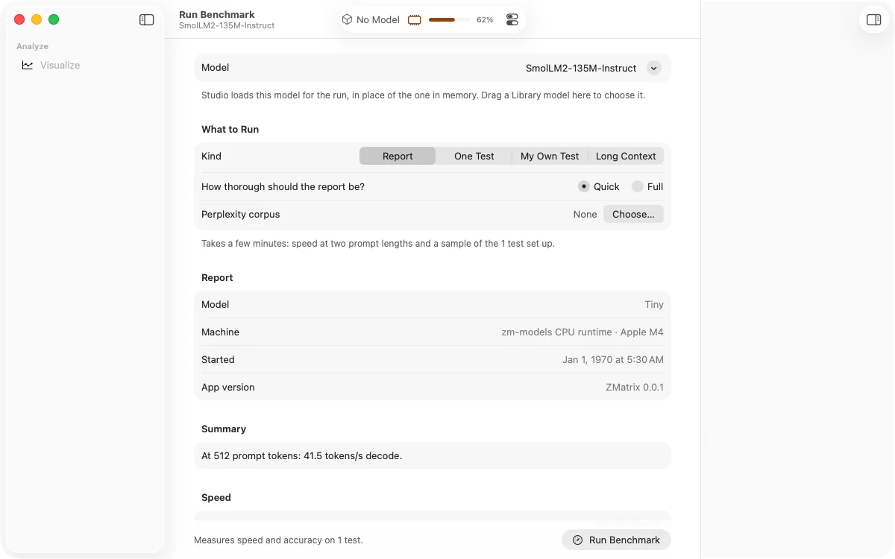Click the Summary section heading
Viewport: 895px width, 559px height.
[x=224, y=429]
